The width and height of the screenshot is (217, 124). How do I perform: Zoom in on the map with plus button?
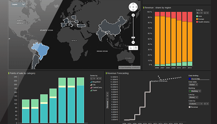click(133, 15)
